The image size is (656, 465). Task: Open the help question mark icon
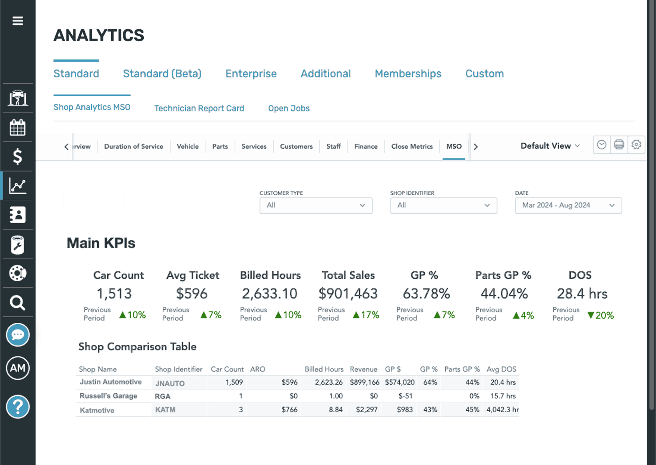click(x=17, y=407)
